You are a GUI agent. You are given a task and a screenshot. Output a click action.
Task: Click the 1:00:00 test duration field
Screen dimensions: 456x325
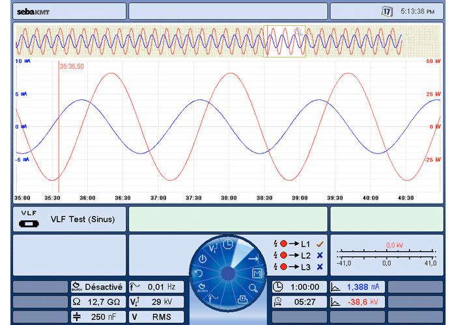coord(297,287)
